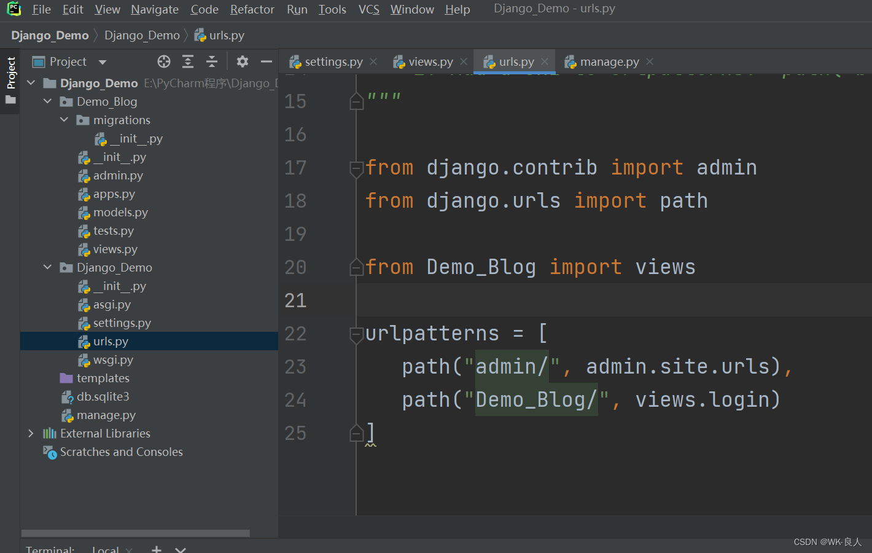This screenshot has width=872, height=553.
Task: Click the Select Opened File locate icon
Action: pyautogui.click(x=163, y=61)
